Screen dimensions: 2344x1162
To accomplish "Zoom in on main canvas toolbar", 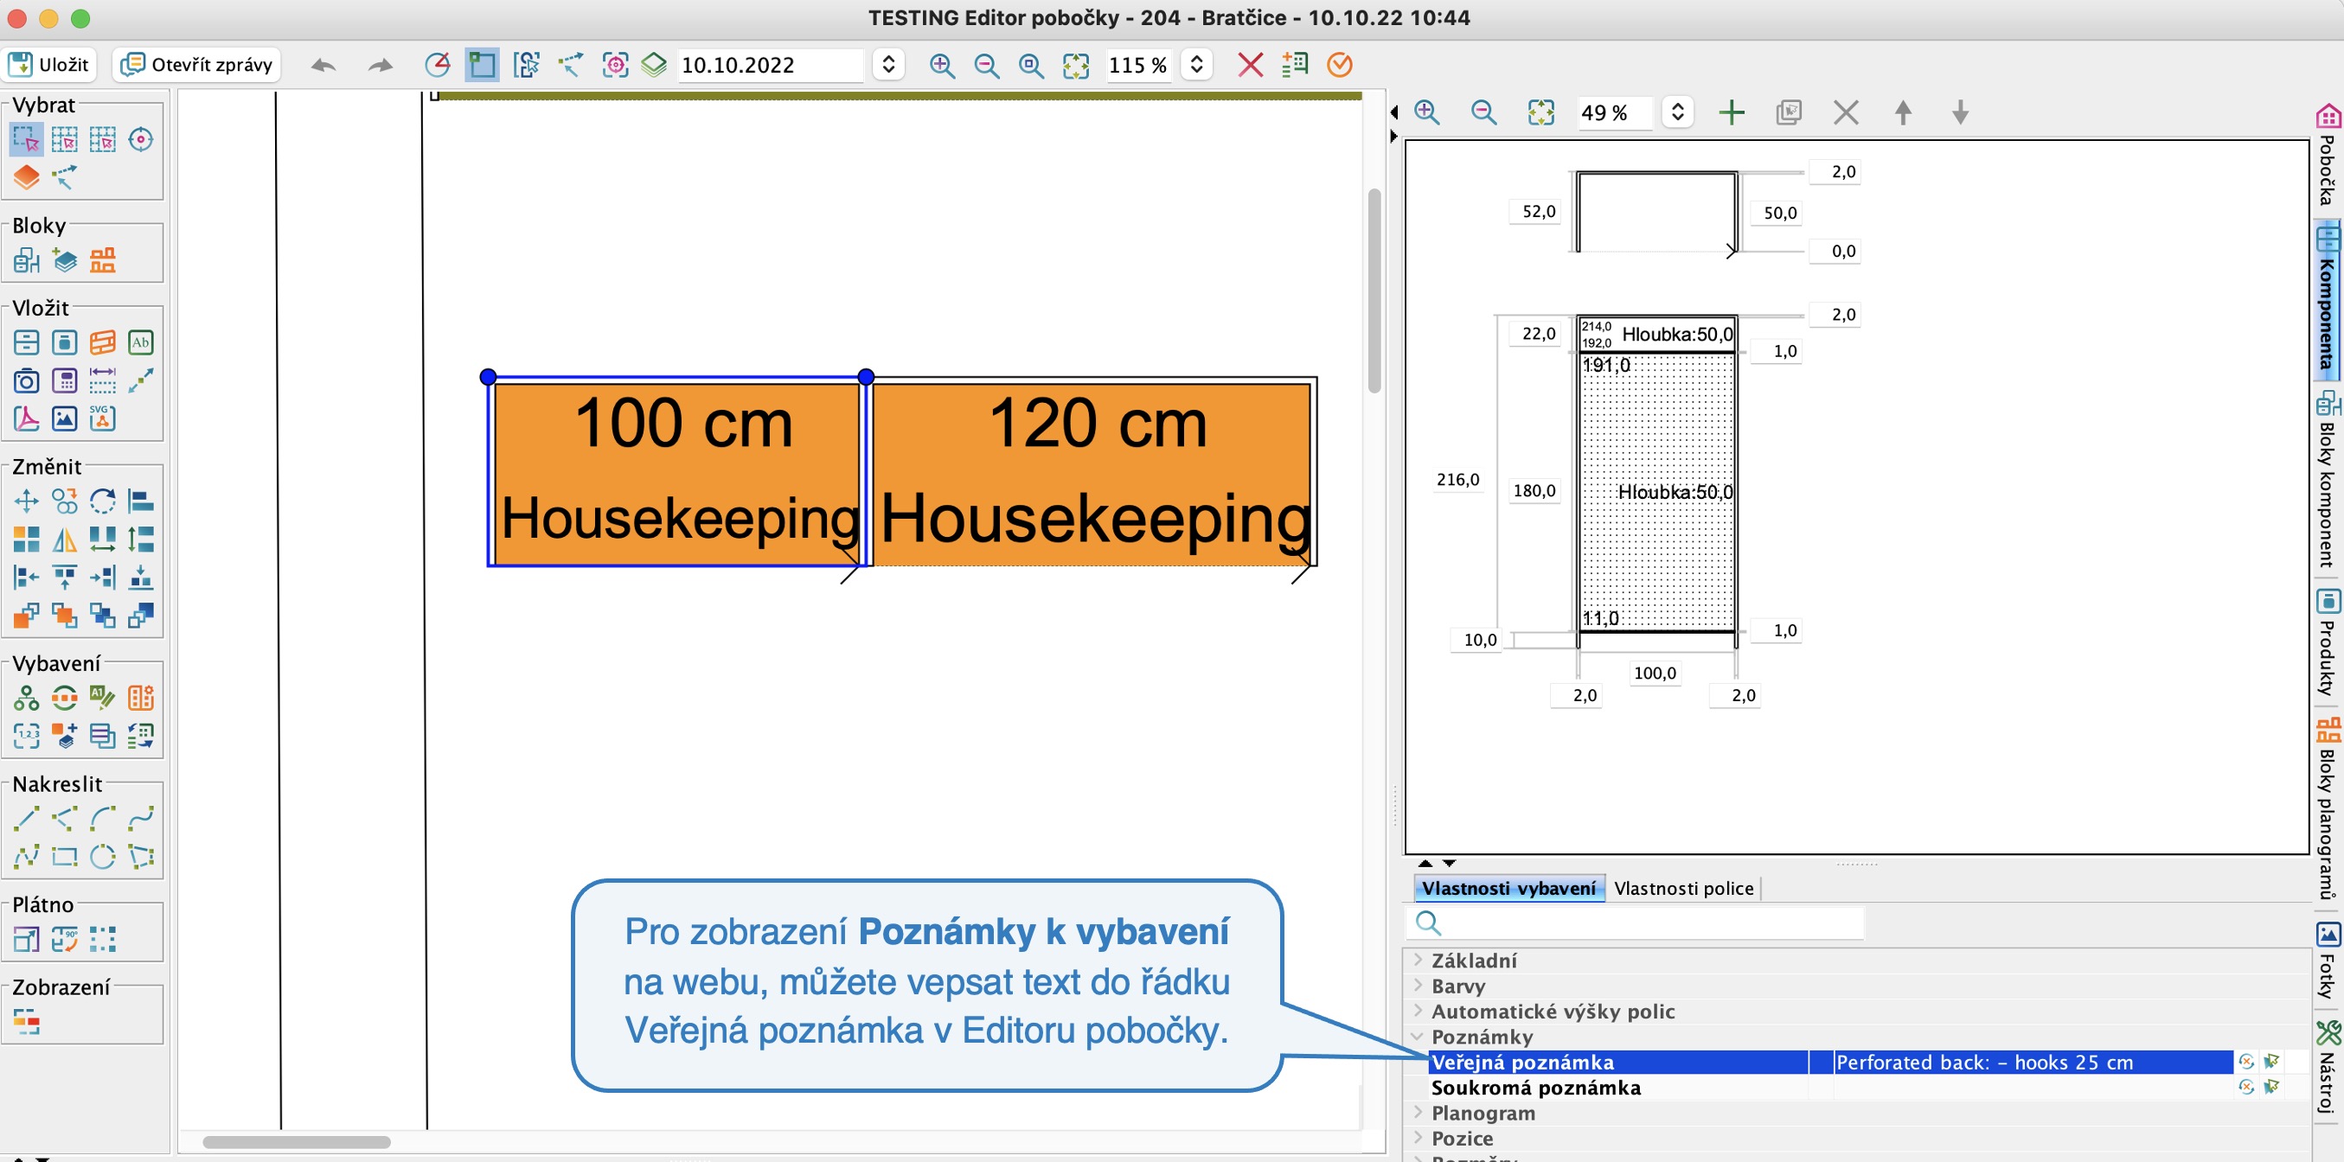I will (x=941, y=66).
